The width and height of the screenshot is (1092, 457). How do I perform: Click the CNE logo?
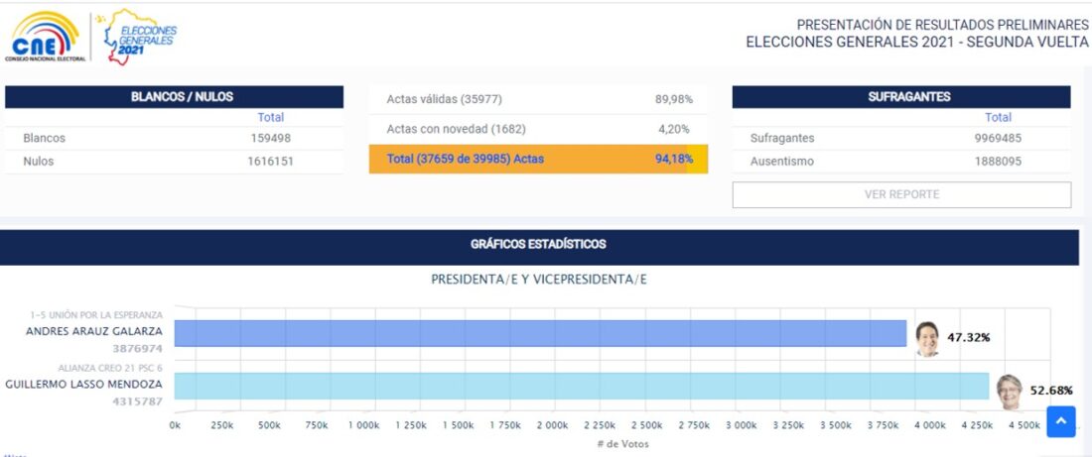pos(43,39)
